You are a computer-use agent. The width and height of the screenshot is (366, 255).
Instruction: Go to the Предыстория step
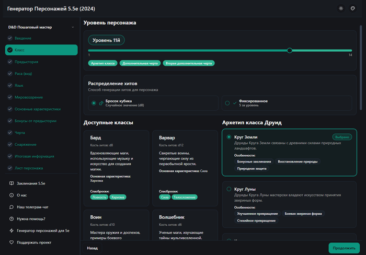(x=26, y=62)
